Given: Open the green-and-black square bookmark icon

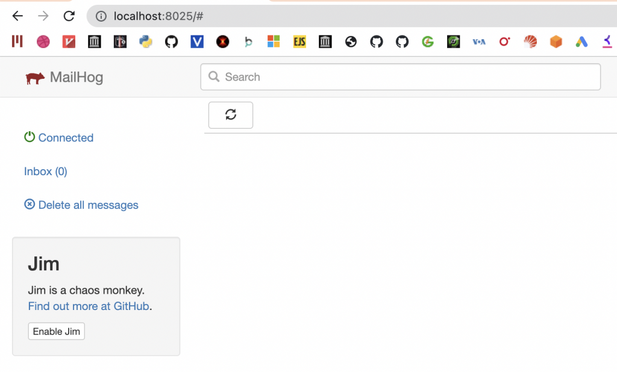Looking at the screenshot, I should point(453,42).
